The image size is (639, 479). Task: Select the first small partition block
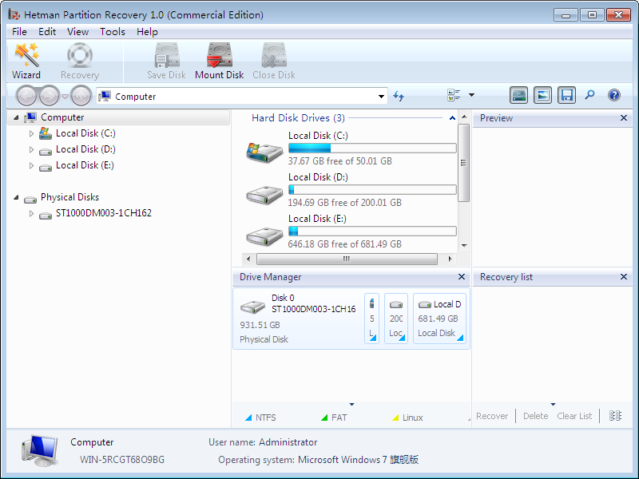[371, 319]
